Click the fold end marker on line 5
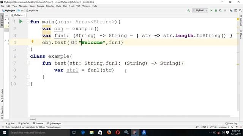 point(28,49)
